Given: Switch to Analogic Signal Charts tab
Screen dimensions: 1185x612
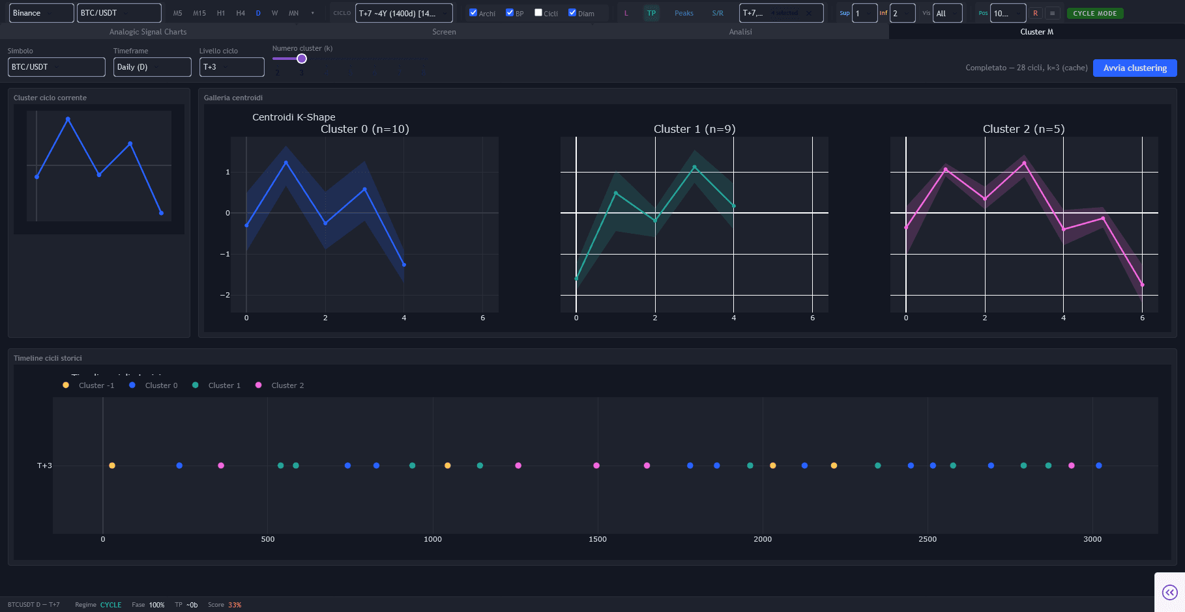Looking at the screenshot, I should click(148, 32).
